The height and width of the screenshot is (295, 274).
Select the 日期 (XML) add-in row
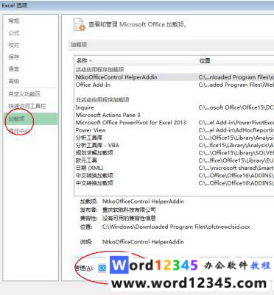click(x=174, y=168)
